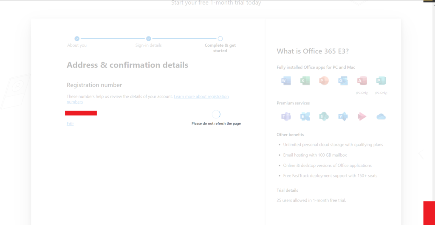
Task: Click the About you step label
Action: [x=77, y=45]
